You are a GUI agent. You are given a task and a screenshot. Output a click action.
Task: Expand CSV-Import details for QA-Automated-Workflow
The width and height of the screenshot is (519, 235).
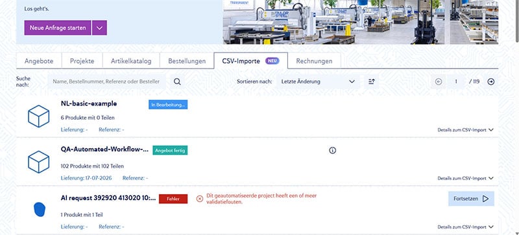pyautogui.click(x=465, y=178)
